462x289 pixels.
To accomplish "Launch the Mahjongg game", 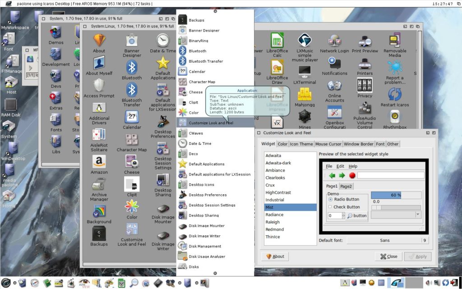I will pos(304,95).
